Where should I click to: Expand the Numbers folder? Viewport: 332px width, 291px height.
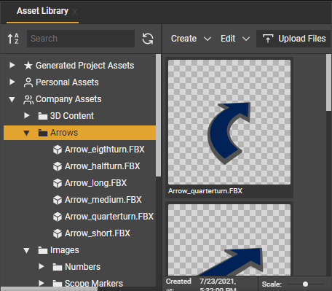tap(41, 266)
